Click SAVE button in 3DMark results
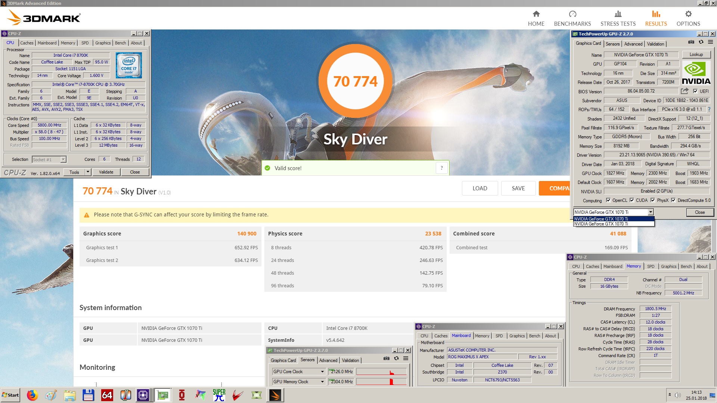The width and height of the screenshot is (717, 403). 518,188
